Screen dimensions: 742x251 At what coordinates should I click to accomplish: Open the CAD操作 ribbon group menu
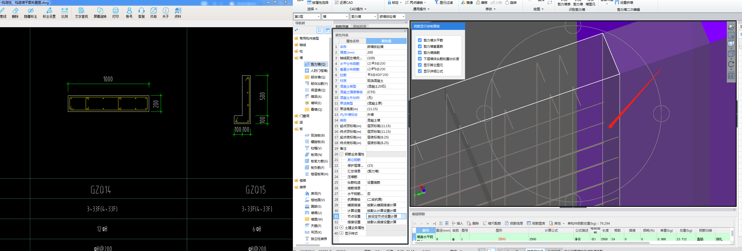click(358, 9)
